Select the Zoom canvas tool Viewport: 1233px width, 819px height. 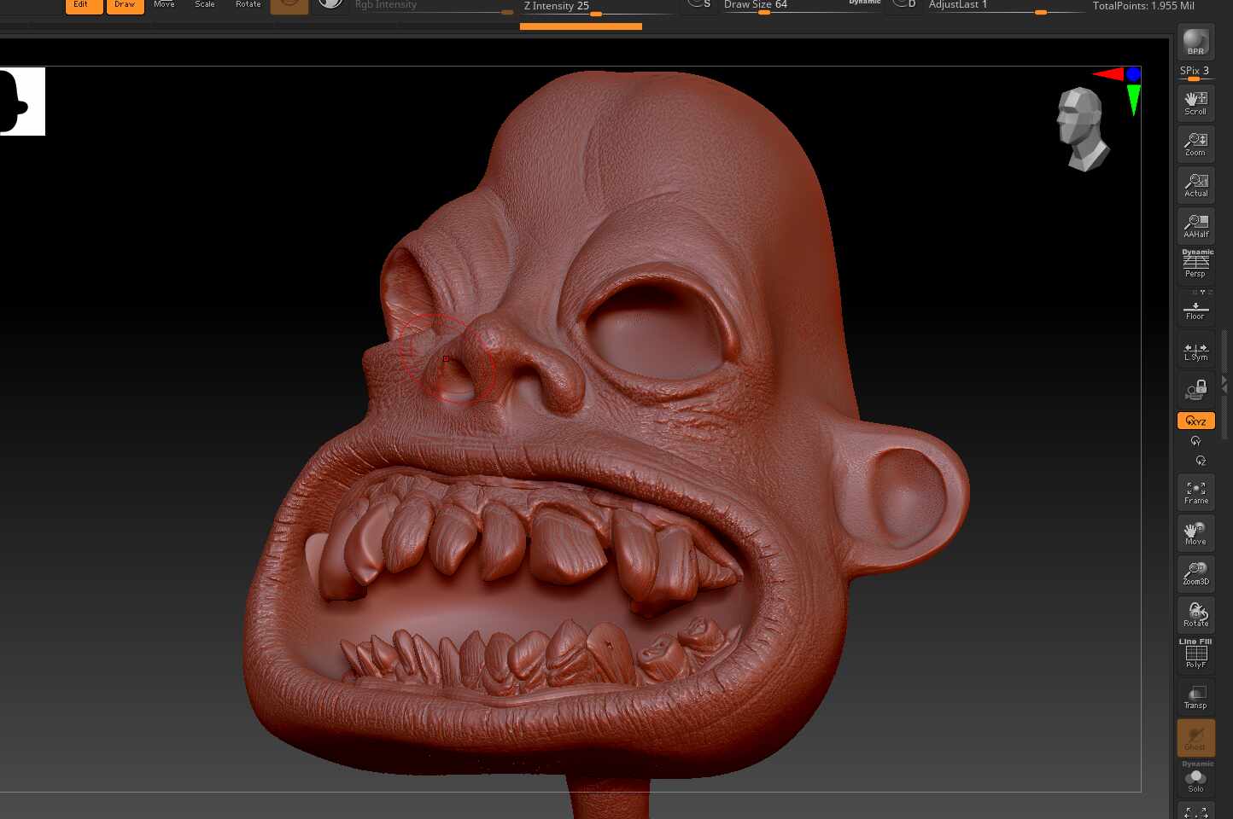pyautogui.click(x=1195, y=143)
